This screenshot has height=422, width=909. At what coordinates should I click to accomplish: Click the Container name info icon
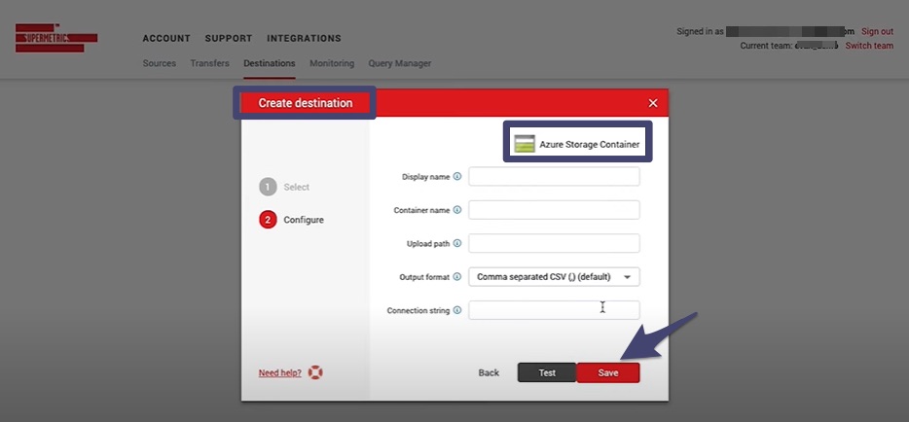coord(456,210)
